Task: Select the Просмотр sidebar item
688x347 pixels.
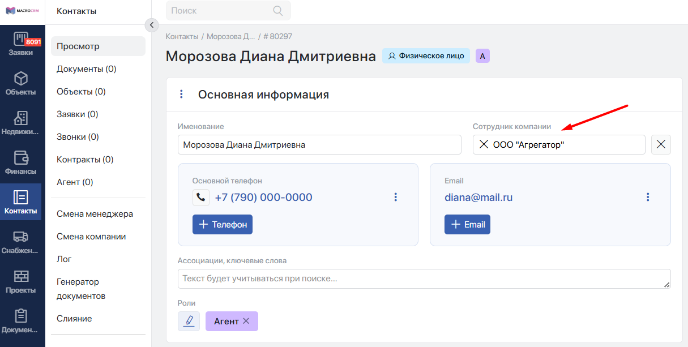Action: [x=98, y=46]
